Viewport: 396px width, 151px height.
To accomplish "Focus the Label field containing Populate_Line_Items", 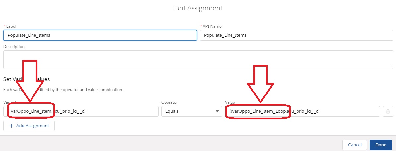I will point(100,35).
